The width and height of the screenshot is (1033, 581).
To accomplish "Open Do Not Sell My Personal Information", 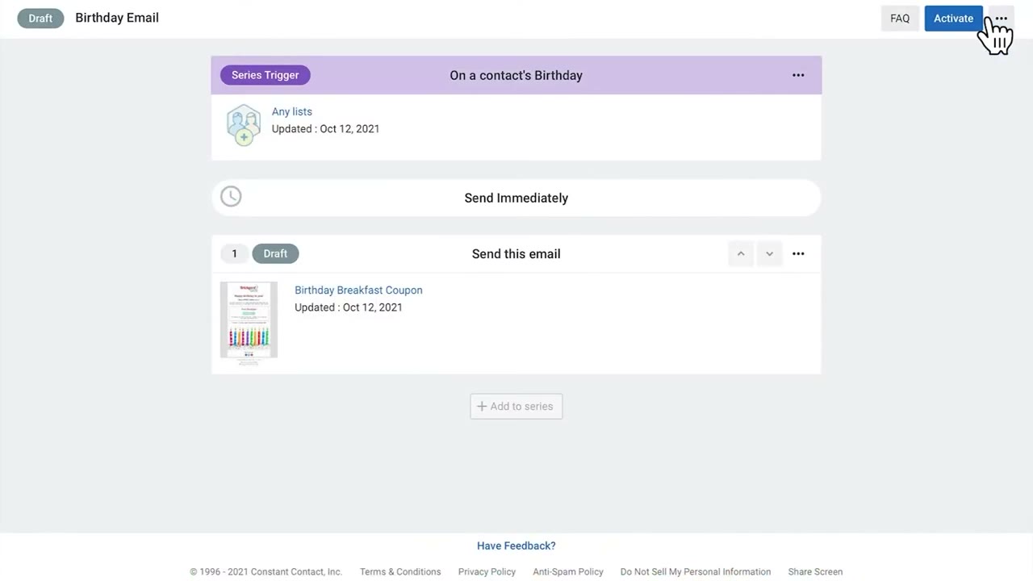I will pyautogui.click(x=696, y=571).
